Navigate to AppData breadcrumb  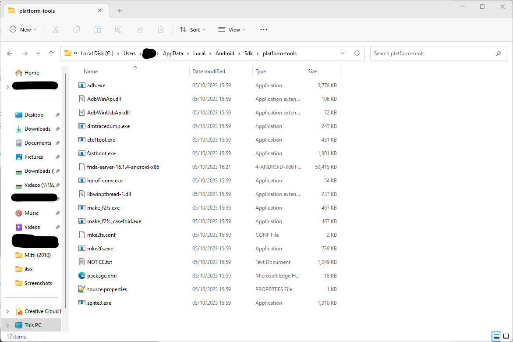point(173,53)
